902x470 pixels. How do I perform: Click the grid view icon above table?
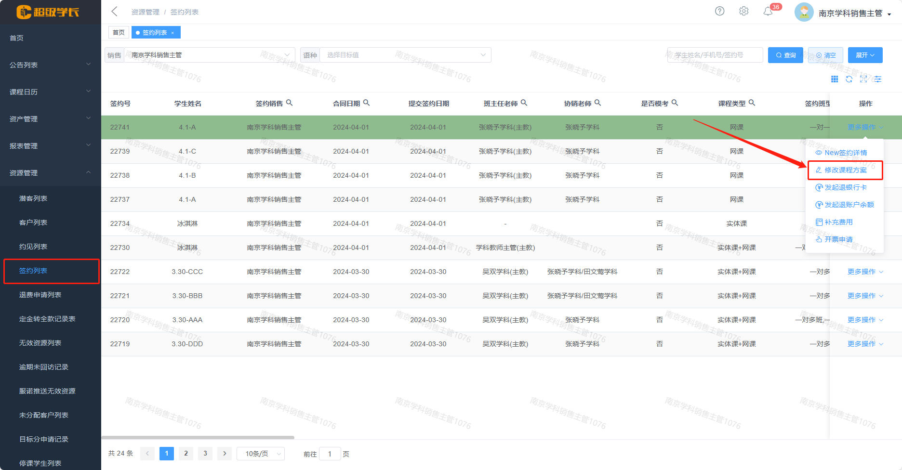(x=835, y=79)
